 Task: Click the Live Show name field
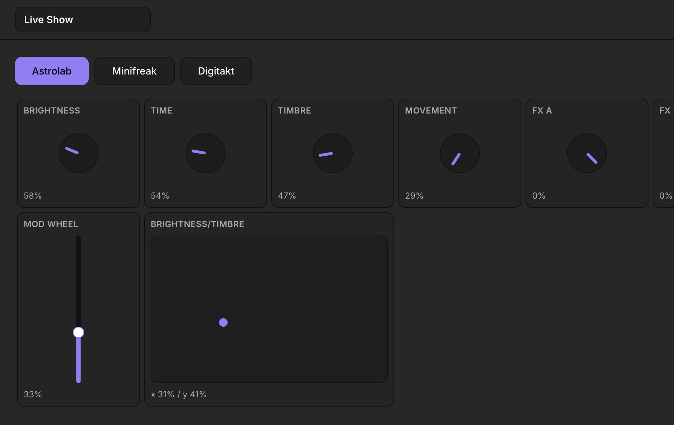point(83,20)
